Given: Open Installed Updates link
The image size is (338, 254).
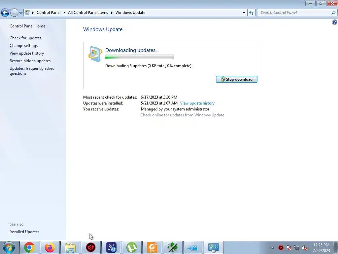Looking at the screenshot, I should click(24, 232).
